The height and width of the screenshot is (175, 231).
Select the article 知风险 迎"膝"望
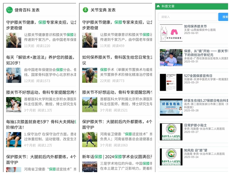point(196,150)
